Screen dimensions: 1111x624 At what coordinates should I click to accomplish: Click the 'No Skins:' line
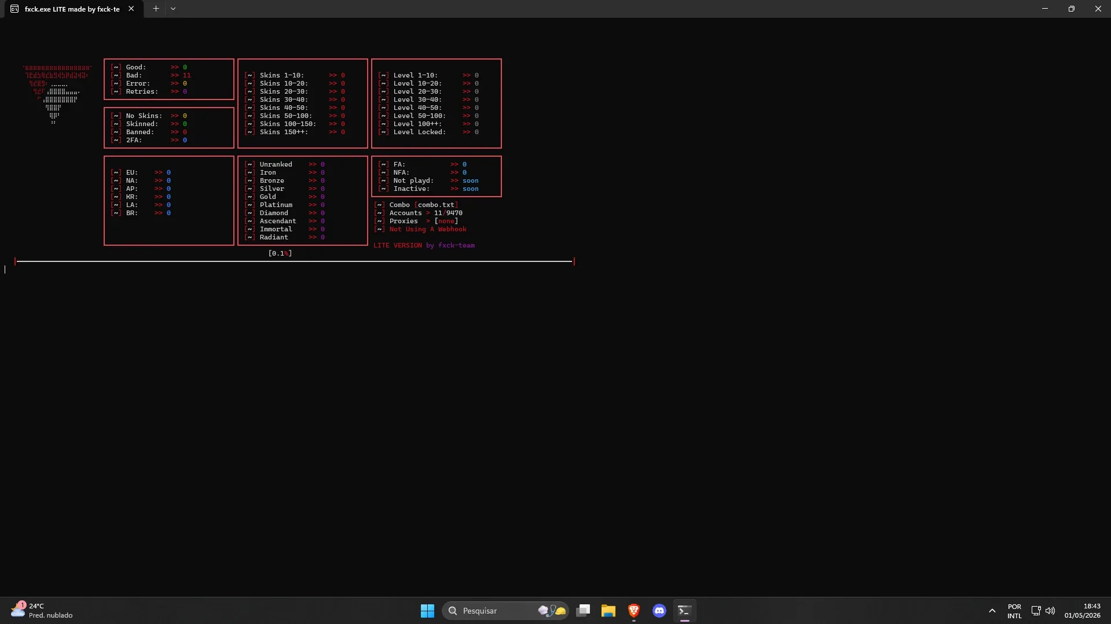[x=149, y=116]
